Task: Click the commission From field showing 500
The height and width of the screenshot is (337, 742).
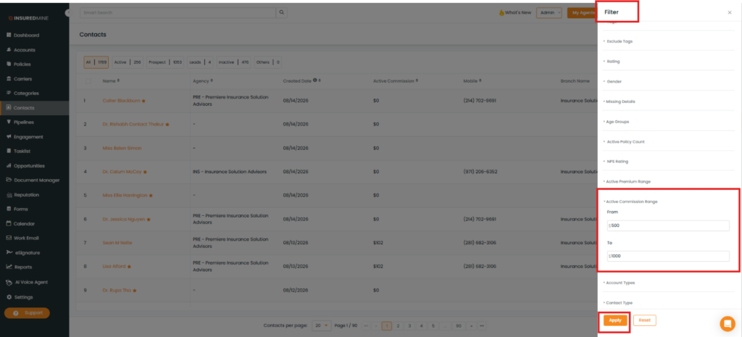Action: click(x=668, y=226)
